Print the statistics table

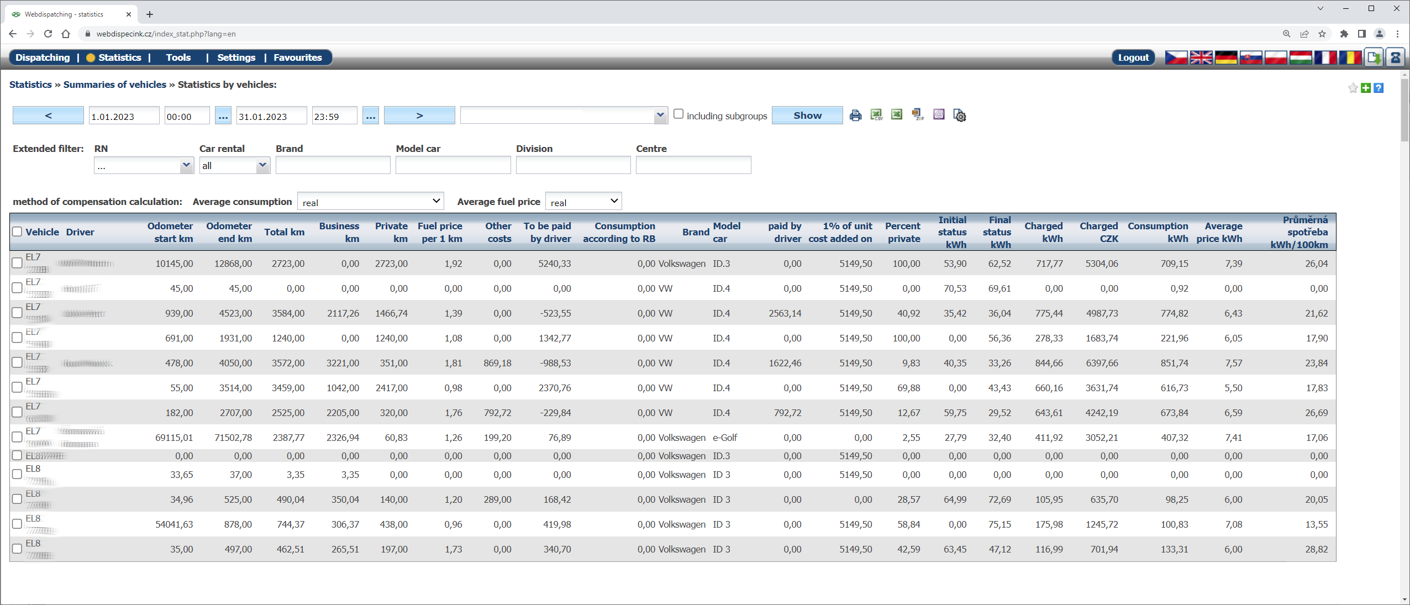click(855, 115)
